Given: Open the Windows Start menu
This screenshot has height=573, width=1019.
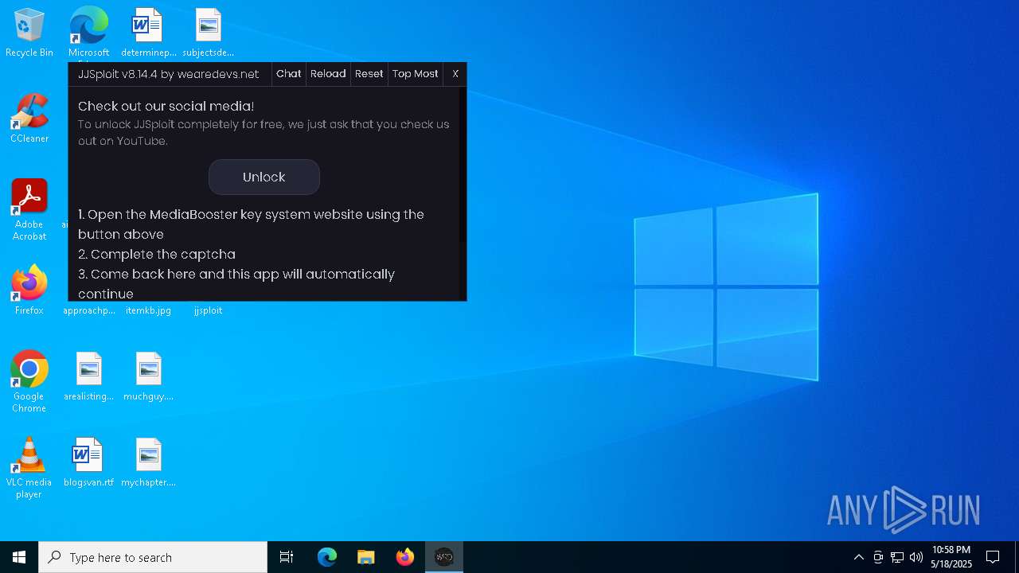Looking at the screenshot, I should click(x=19, y=557).
